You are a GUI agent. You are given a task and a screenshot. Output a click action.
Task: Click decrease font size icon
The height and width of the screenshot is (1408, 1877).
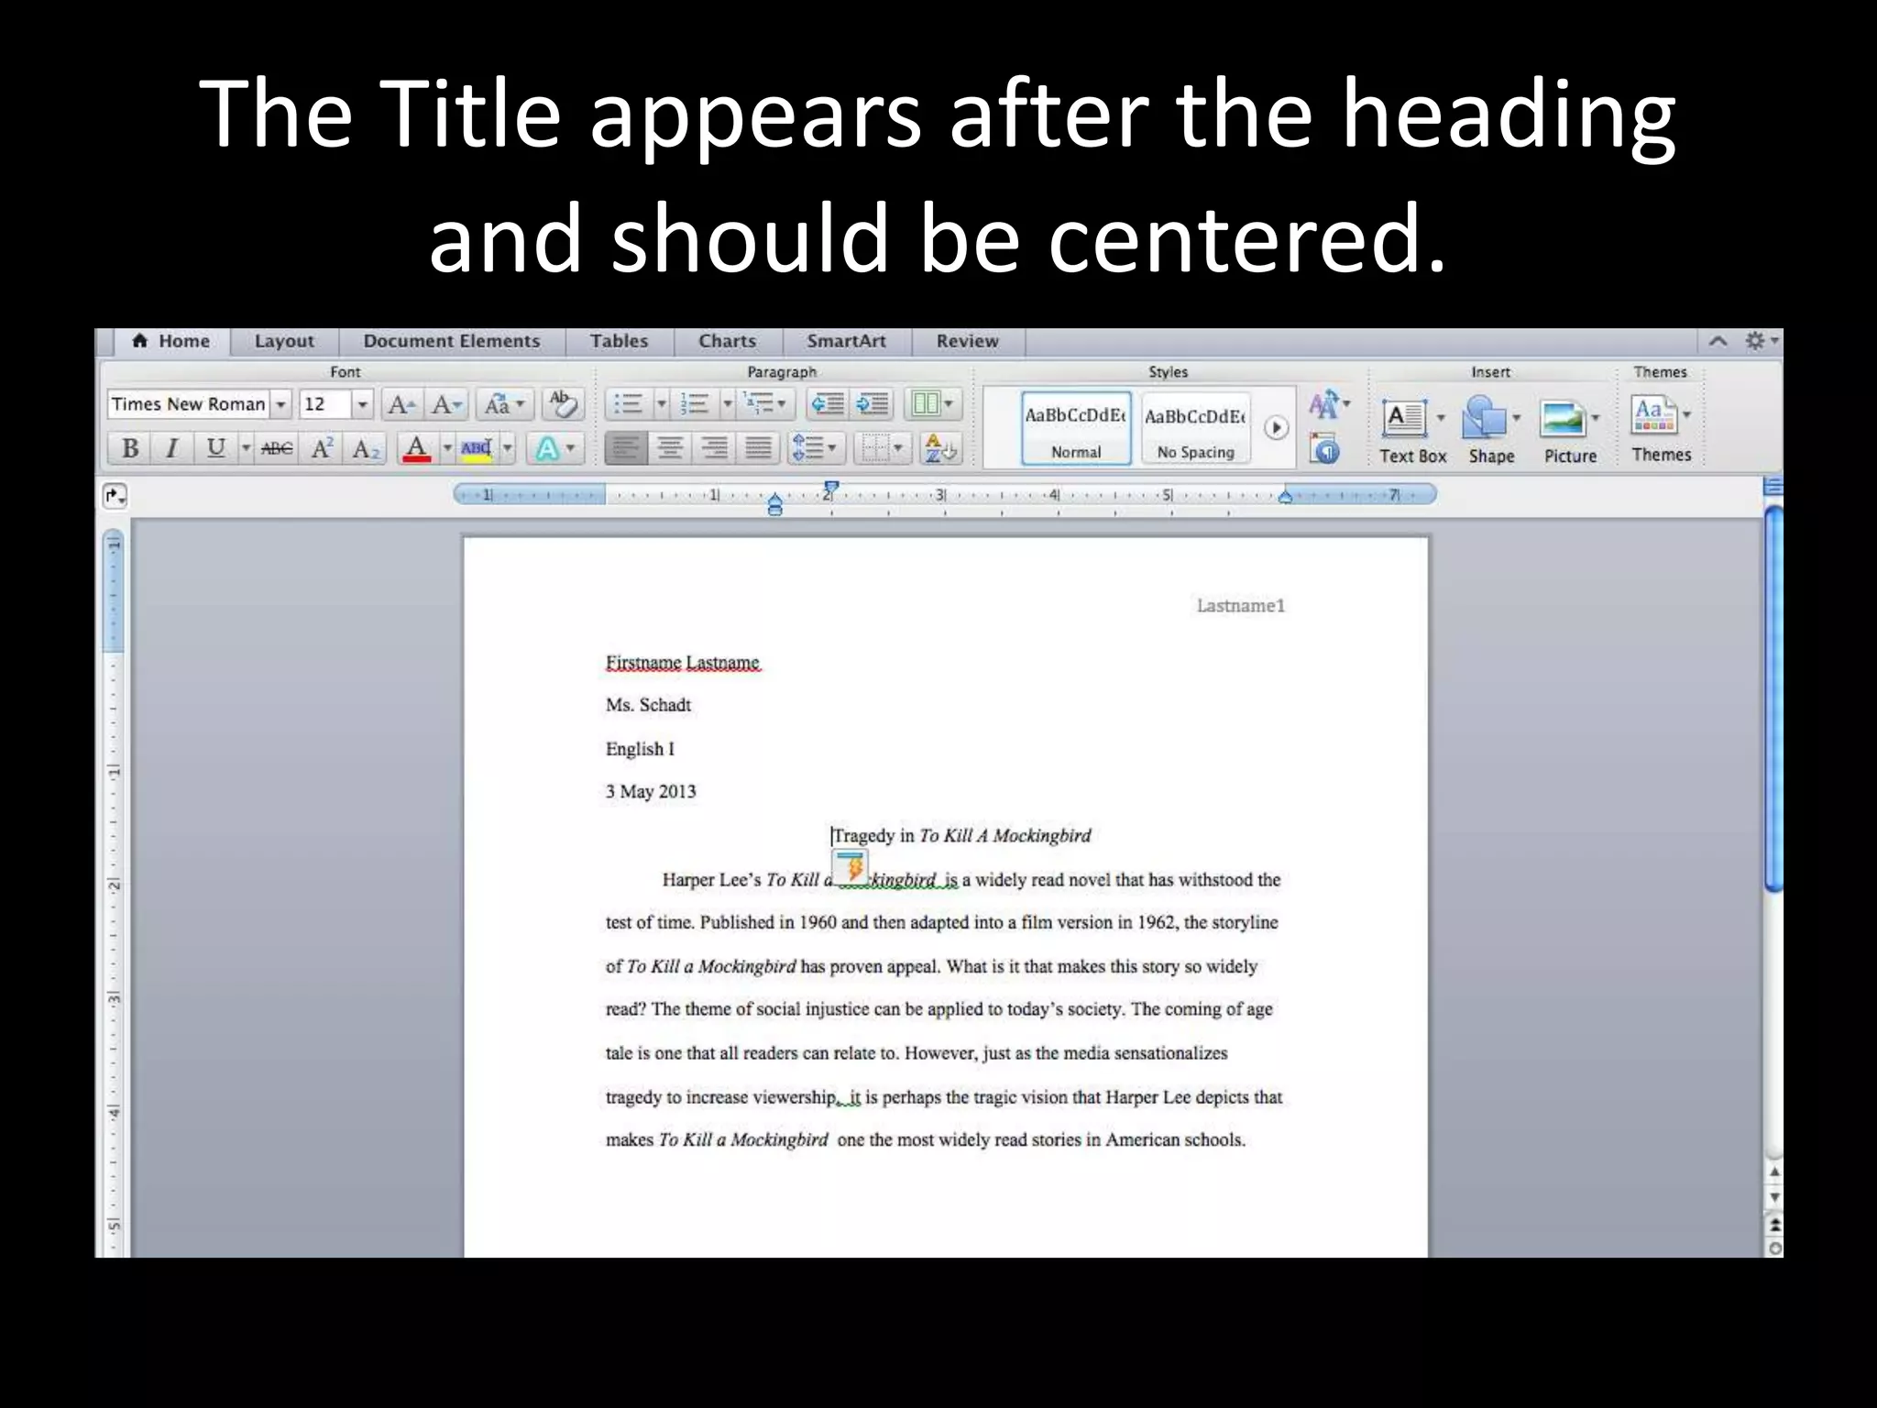[x=447, y=404]
